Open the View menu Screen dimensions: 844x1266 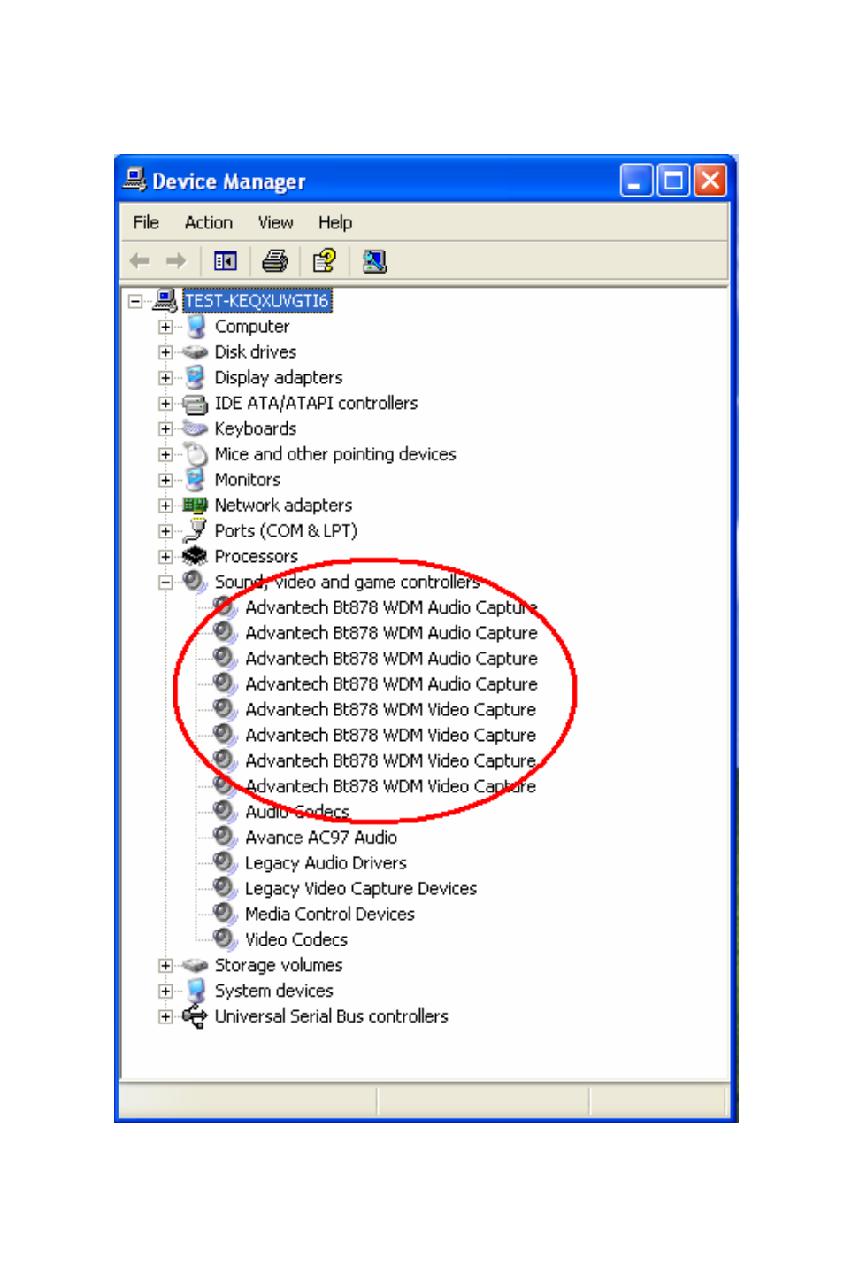(x=275, y=223)
